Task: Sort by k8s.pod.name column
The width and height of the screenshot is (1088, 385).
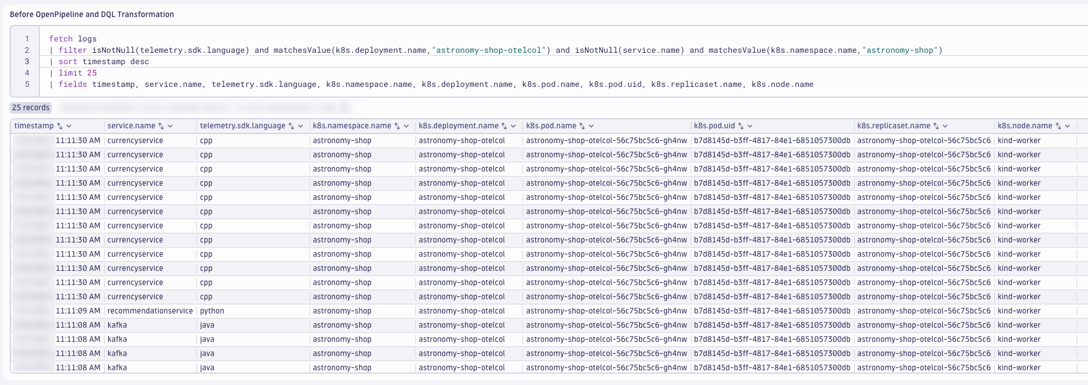Action: tap(582, 126)
